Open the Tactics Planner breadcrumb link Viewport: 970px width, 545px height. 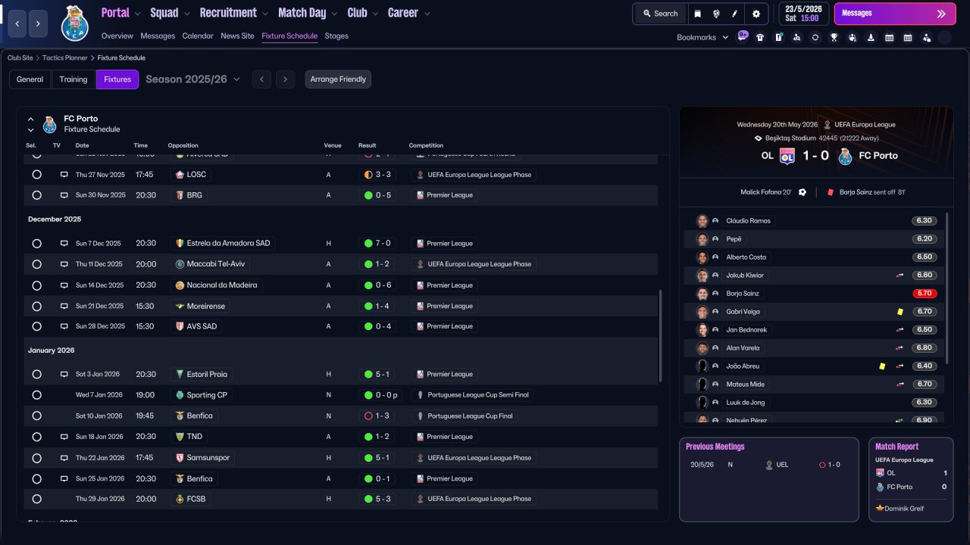[x=65, y=58]
